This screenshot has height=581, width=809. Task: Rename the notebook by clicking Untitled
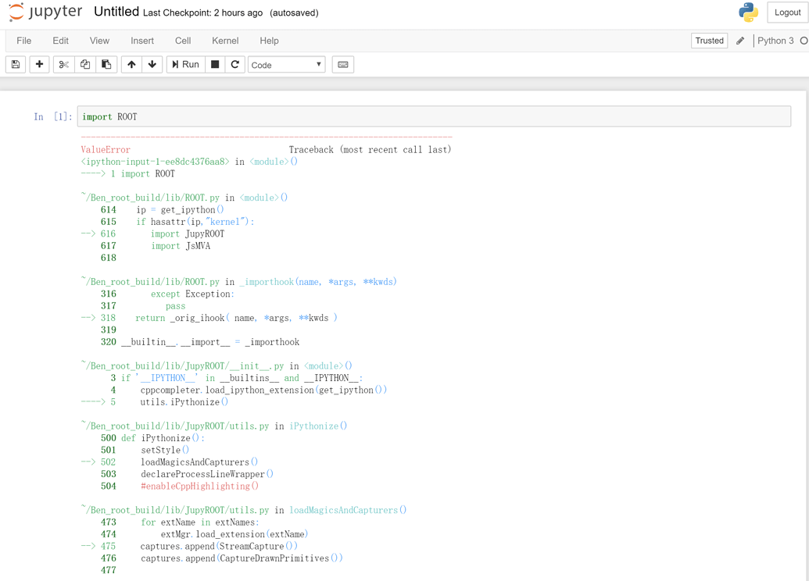point(114,12)
